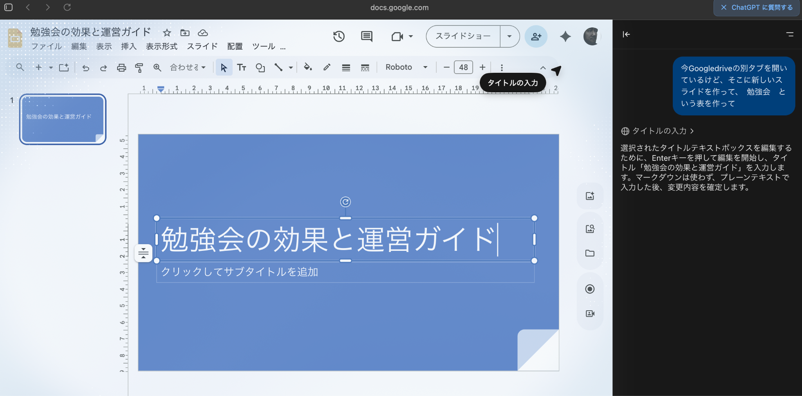Open the zoom 合わせる dropdown

click(x=188, y=67)
